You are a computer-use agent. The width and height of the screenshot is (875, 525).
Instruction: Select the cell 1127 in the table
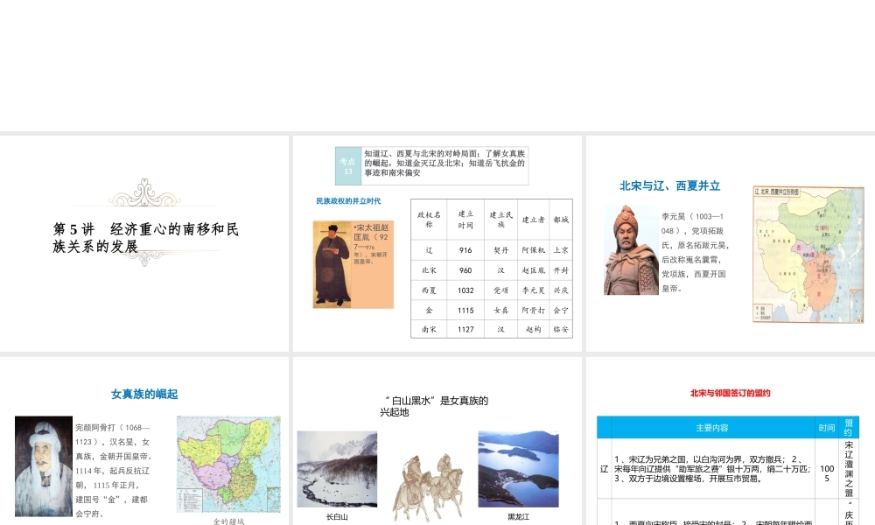click(x=465, y=329)
